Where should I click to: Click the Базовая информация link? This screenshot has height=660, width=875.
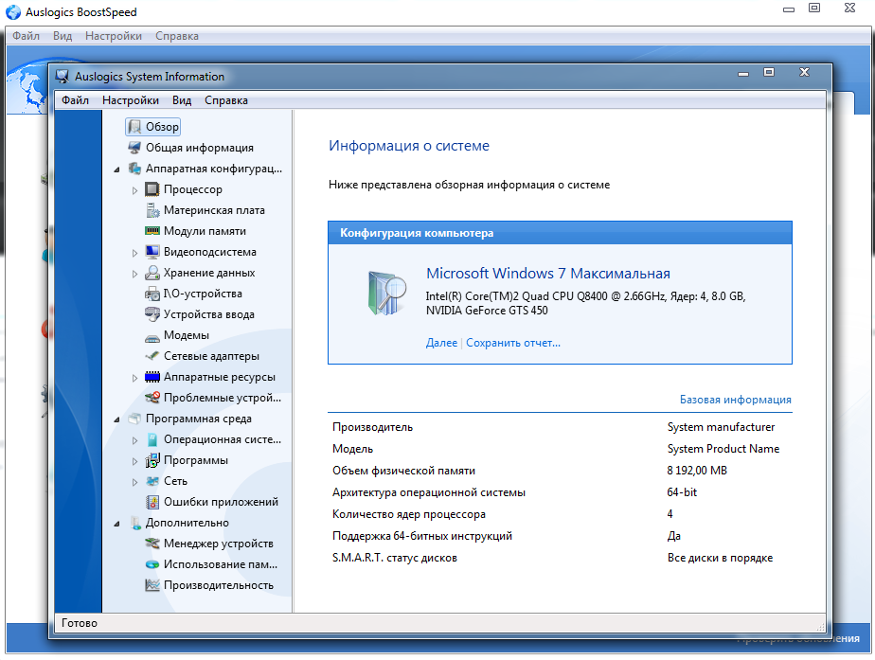735,400
